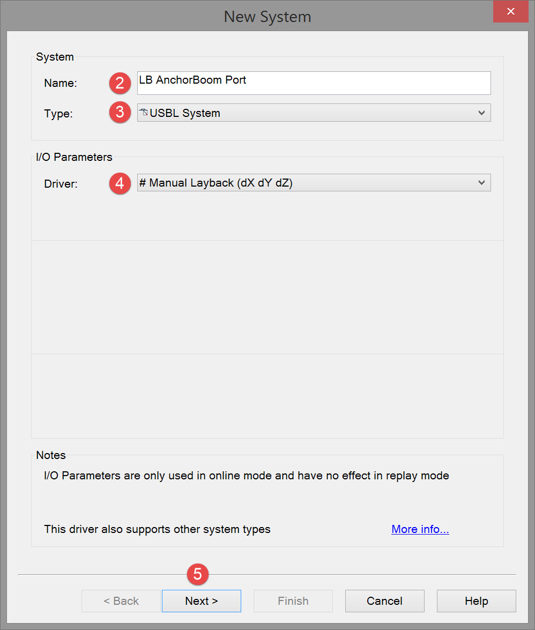
Task: Click the greyed-out Finish button
Action: (x=293, y=601)
